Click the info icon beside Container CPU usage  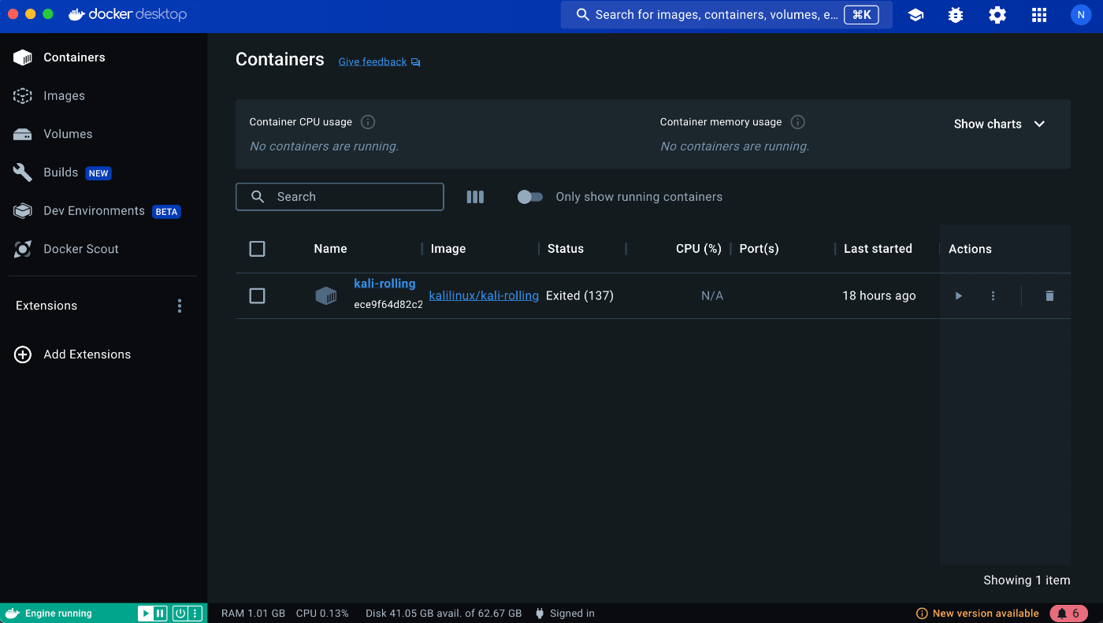[368, 122]
